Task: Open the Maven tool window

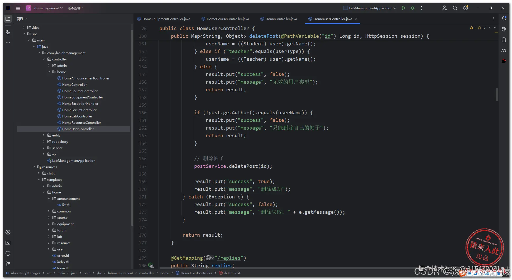Action: click(504, 50)
